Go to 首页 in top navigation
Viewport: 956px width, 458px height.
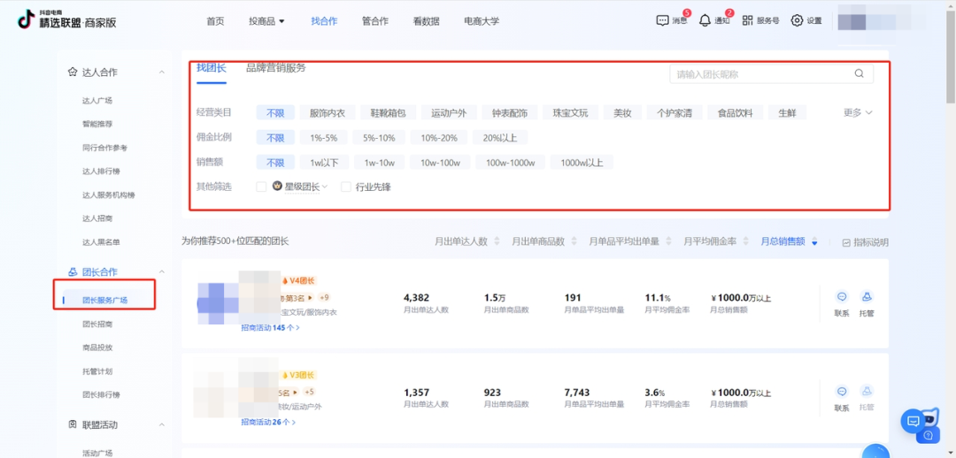click(215, 20)
